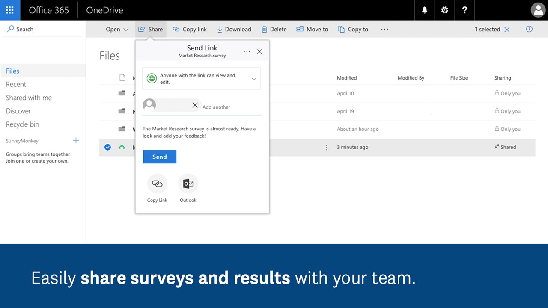The height and width of the screenshot is (308, 548).
Task: Close the Send Link dialog
Action: [x=259, y=51]
